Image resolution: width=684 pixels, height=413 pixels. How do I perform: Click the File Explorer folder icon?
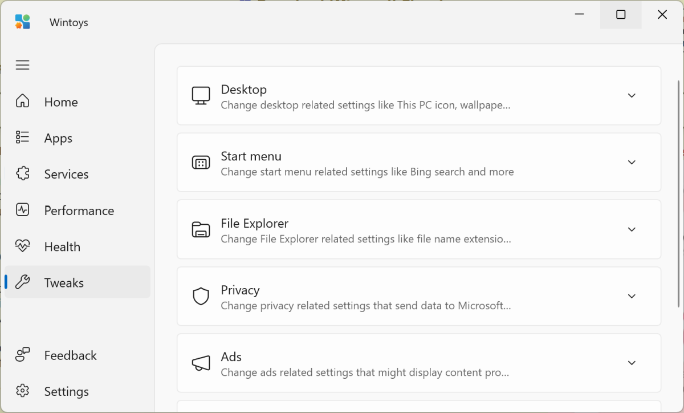[201, 229]
